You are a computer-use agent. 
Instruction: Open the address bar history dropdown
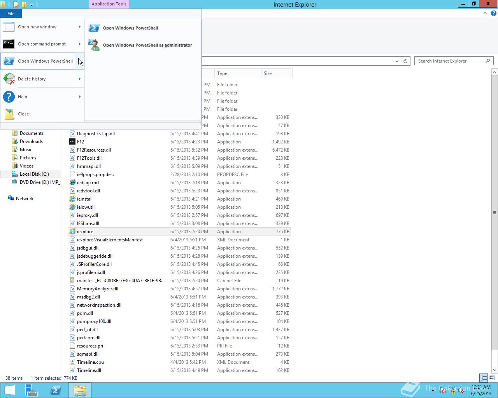[x=397, y=61]
